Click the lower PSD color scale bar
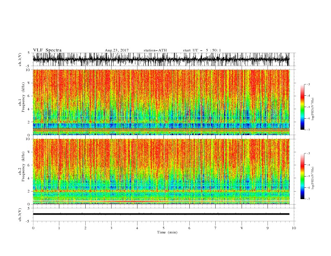Screen dimensions: 331x256 tap(302, 176)
